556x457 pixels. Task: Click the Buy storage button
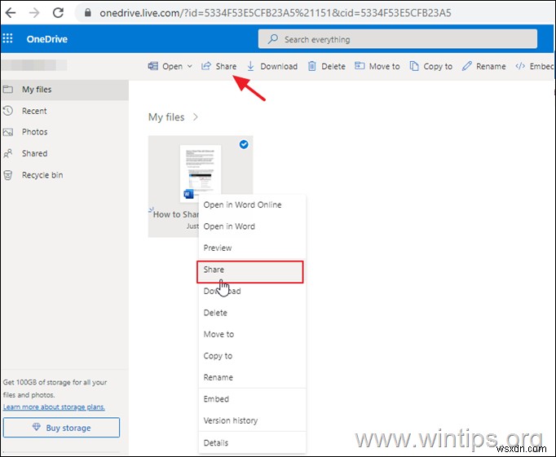[x=61, y=427]
